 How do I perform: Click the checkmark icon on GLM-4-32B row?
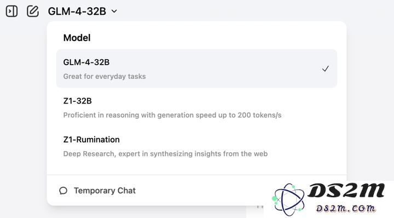click(x=326, y=68)
